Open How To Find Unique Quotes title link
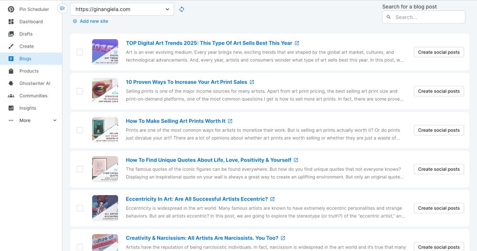477x251 pixels. [208, 160]
